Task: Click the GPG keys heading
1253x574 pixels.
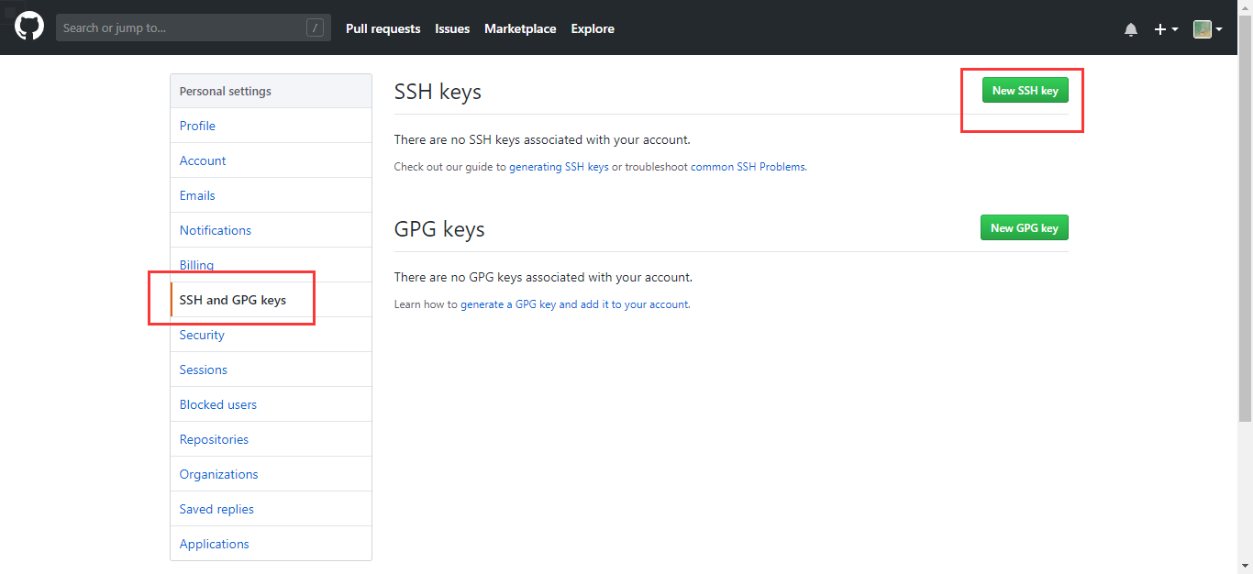Action: (439, 229)
